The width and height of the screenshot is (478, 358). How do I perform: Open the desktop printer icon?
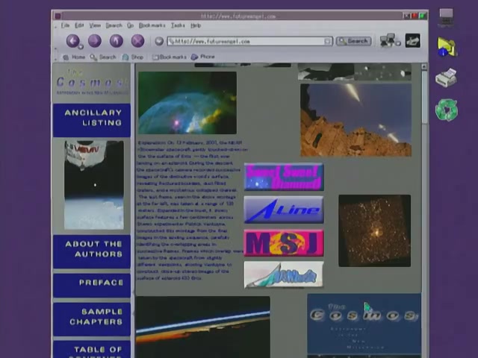coord(446,77)
